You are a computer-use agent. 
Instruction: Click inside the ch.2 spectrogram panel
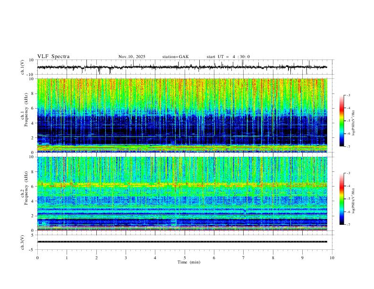(x=182, y=194)
